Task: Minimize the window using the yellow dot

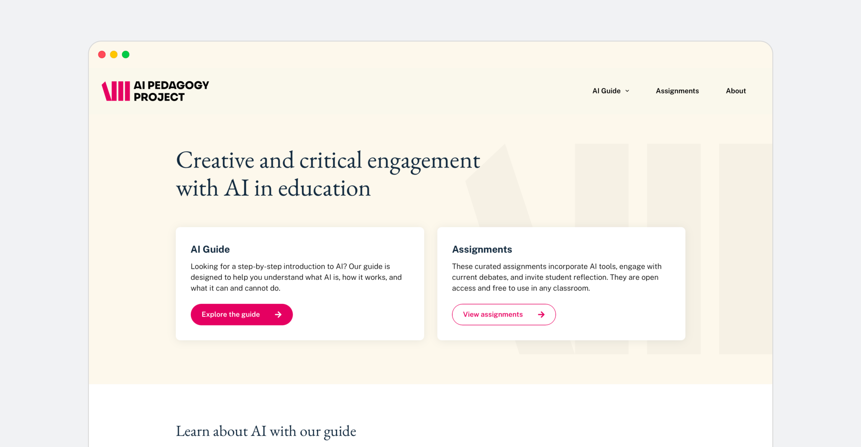Action: point(114,54)
